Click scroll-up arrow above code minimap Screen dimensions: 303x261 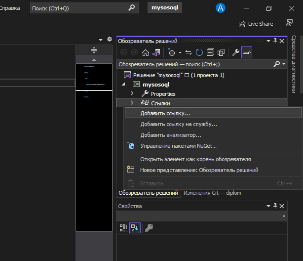coord(94,60)
